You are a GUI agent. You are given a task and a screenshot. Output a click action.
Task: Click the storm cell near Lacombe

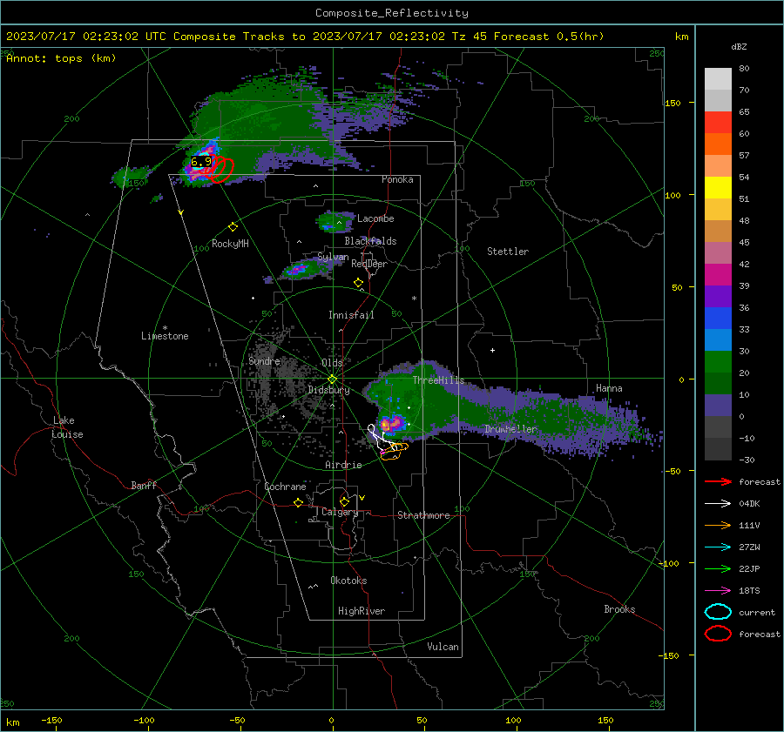pos(334,223)
